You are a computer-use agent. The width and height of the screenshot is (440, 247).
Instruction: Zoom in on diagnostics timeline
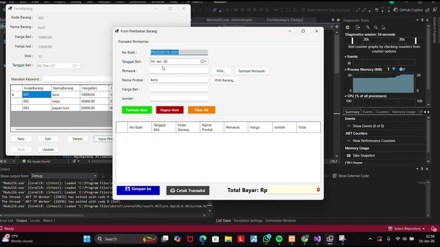click(x=368, y=27)
